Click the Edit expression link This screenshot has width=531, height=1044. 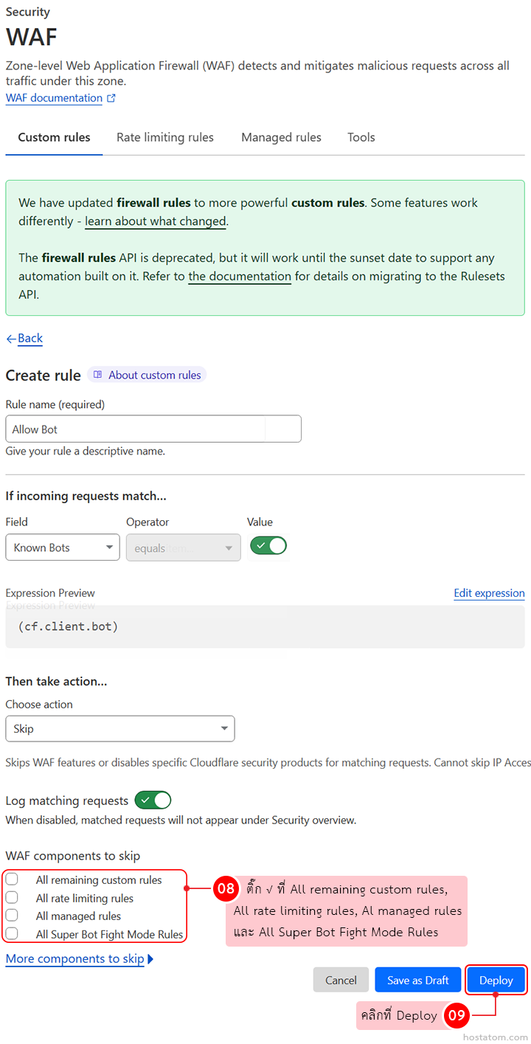click(489, 593)
